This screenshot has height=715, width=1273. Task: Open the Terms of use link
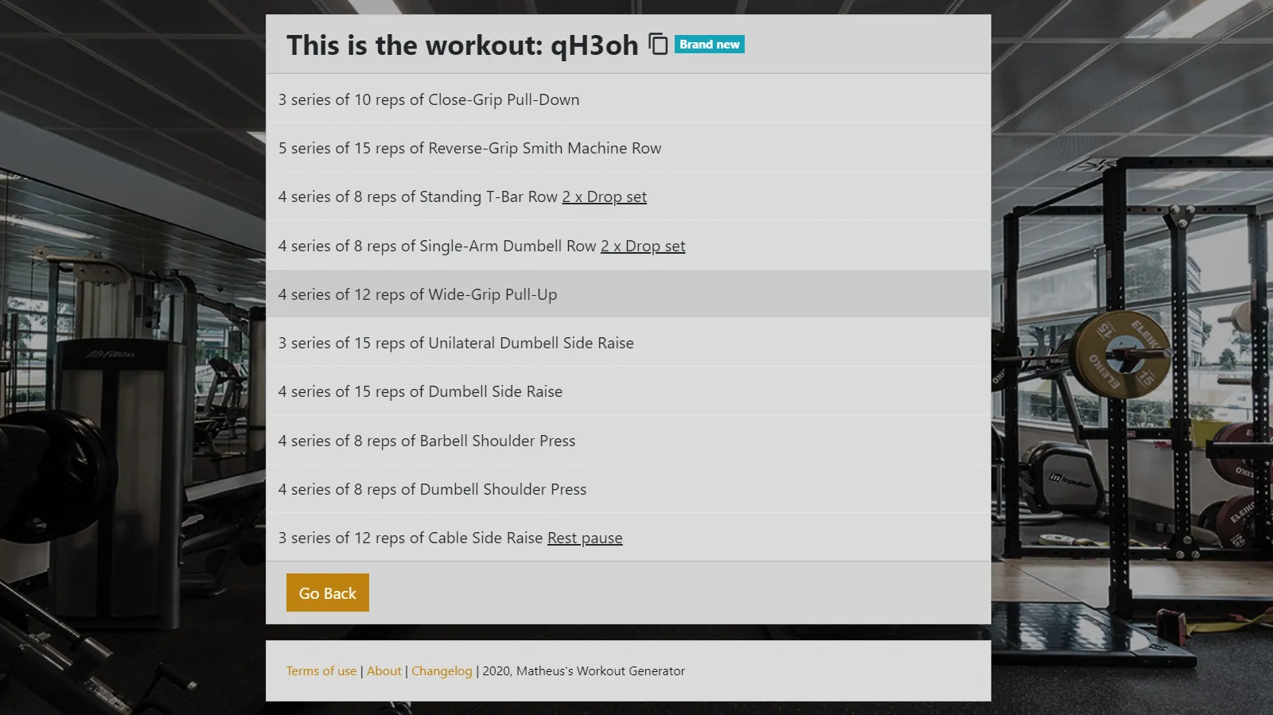click(321, 671)
